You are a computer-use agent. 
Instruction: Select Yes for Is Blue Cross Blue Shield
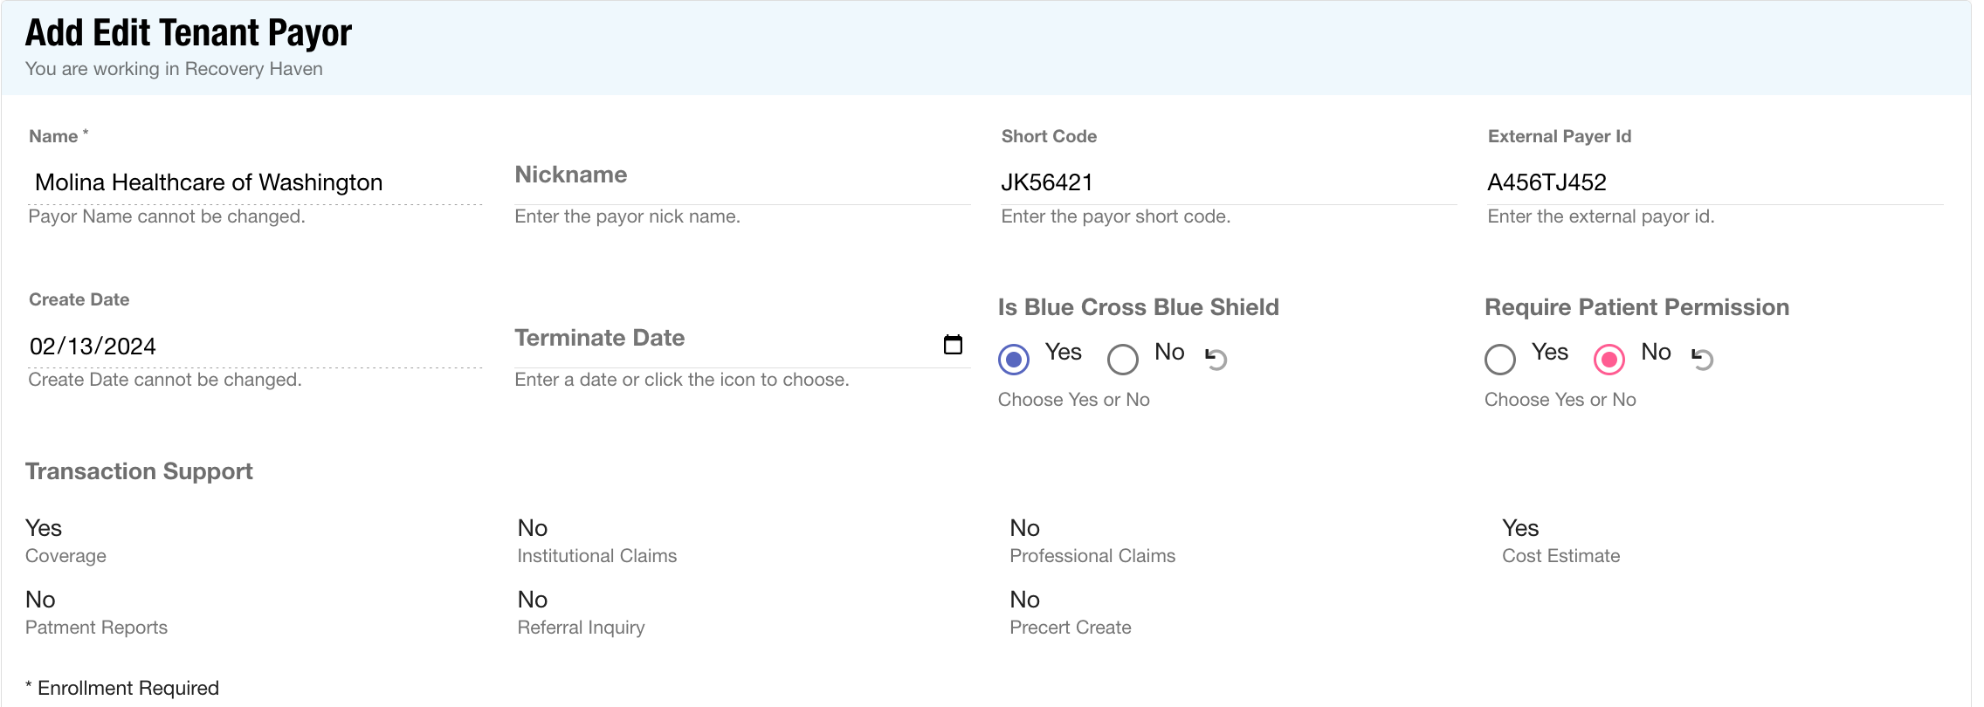point(1014,359)
